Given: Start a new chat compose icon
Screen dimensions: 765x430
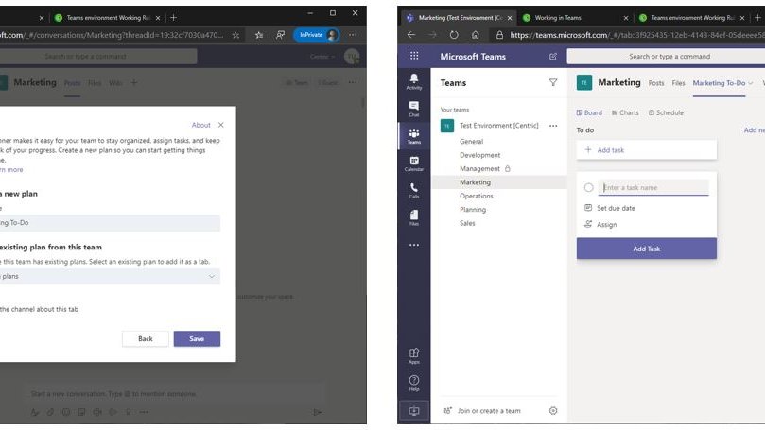Looking at the screenshot, I should [553, 57].
